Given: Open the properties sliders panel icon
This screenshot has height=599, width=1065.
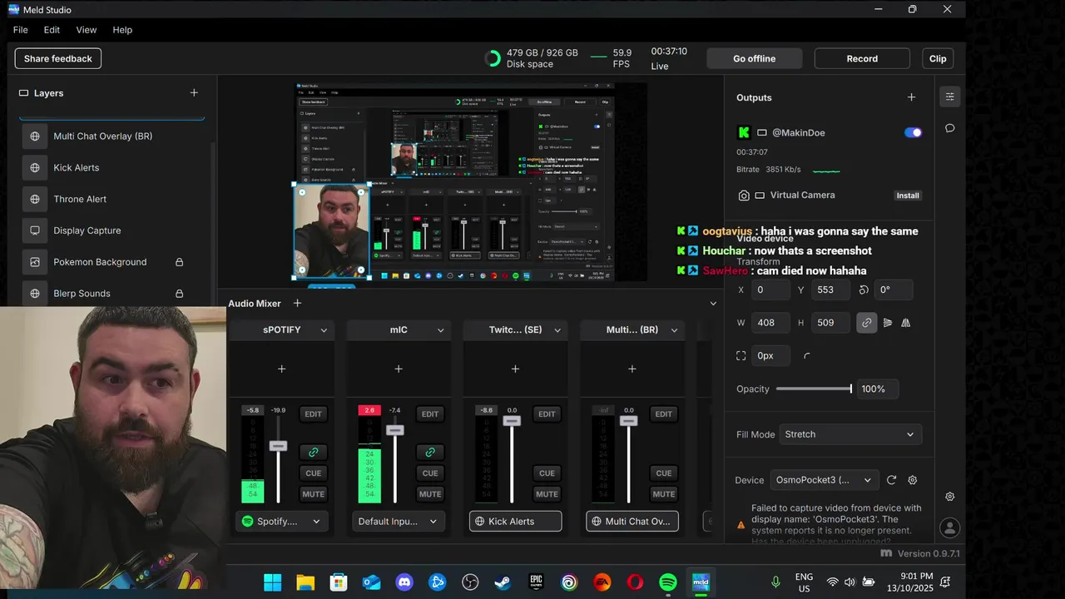Looking at the screenshot, I should coord(949,97).
